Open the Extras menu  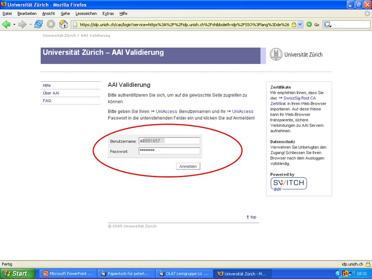pyautogui.click(x=108, y=14)
